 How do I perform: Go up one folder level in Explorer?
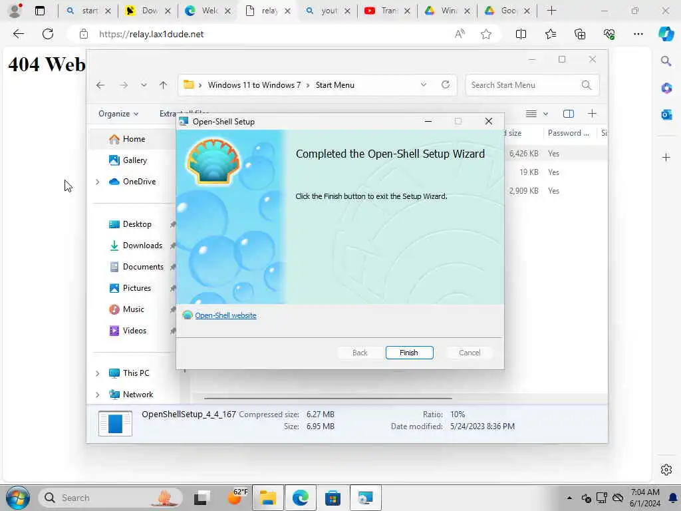coord(164,85)
